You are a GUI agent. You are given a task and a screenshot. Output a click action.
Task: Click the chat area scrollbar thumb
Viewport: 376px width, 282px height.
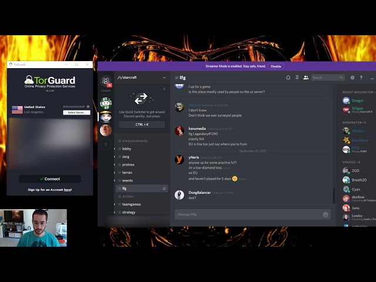[x=334, y=196]
